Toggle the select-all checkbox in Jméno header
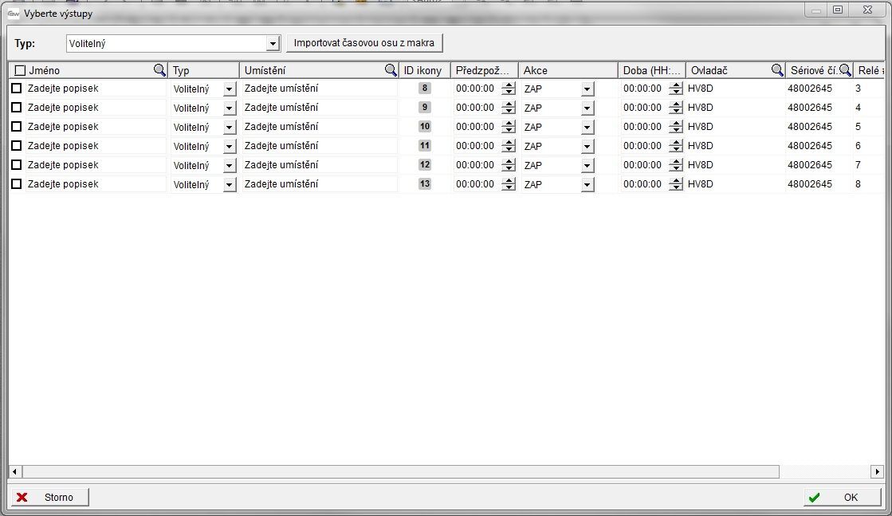Screen dimensions: 892x516 21,71
